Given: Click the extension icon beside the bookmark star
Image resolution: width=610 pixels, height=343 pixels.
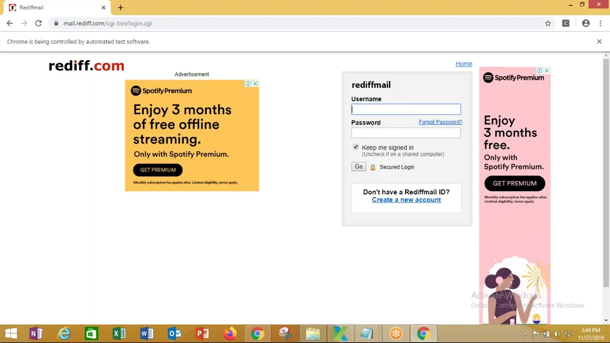Looking at the screenshot, I should [566, 23].
